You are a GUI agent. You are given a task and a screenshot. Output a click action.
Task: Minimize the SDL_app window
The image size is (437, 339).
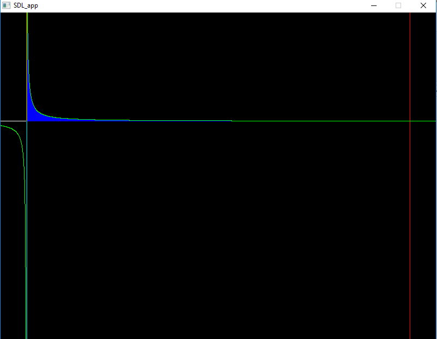[x=374, y=5]
